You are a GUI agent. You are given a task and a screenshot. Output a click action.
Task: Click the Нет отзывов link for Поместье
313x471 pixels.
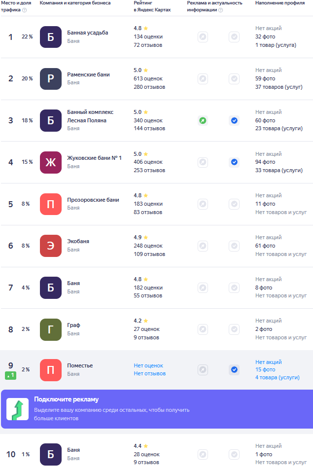[x=149, y=373]
